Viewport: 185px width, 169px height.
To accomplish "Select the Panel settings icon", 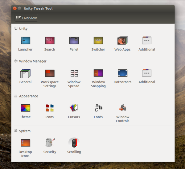I will tap(74, 41).
